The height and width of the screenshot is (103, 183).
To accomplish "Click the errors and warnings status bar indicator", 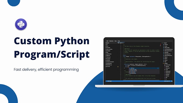I will (x=110, y=81).
